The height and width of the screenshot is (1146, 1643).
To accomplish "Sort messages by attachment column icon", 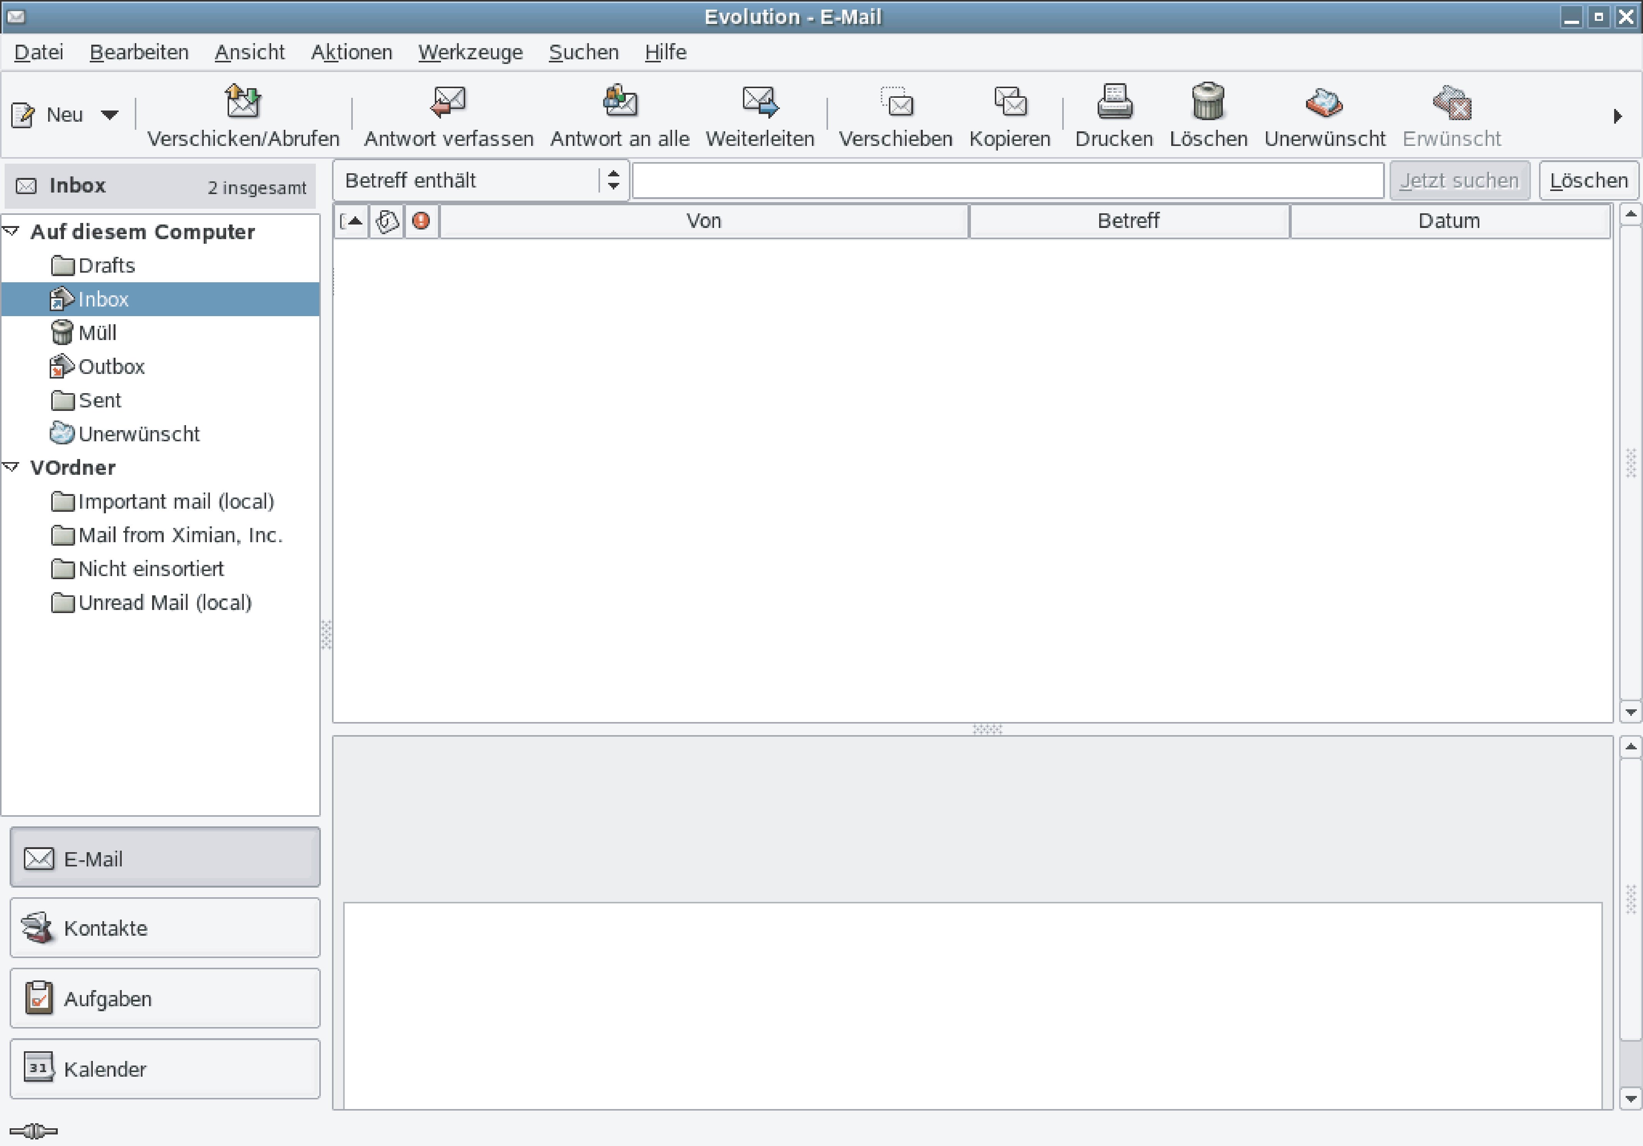I will coord(386,221).
